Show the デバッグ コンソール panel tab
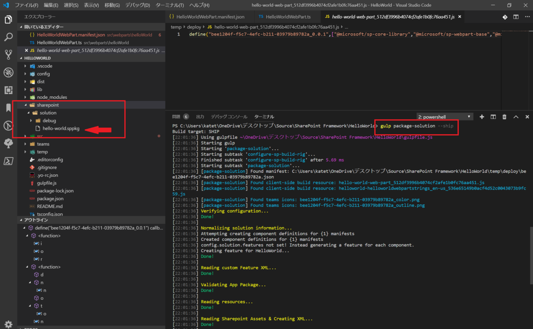Screen dimensions: 533x329 pyautogui.click(x=229, y=117)
